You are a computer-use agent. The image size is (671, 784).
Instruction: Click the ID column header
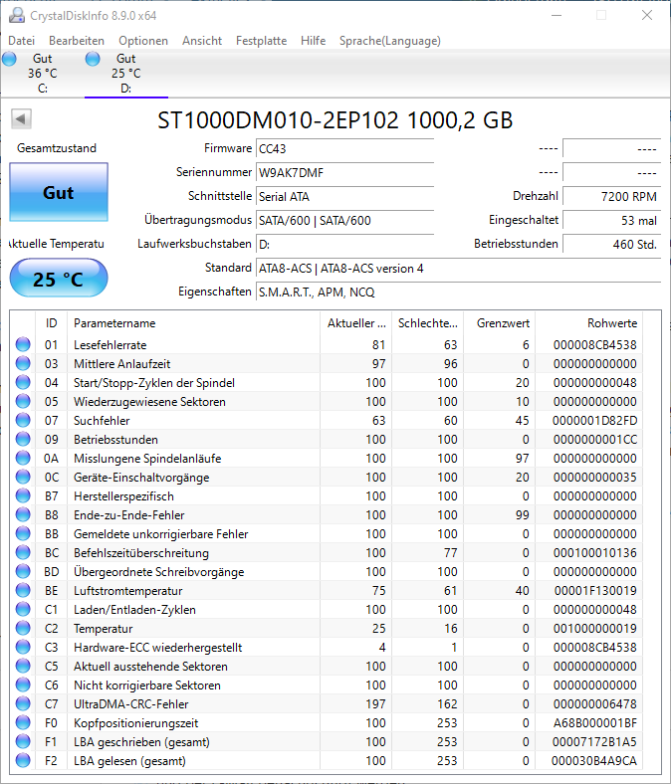click(51, 323)
